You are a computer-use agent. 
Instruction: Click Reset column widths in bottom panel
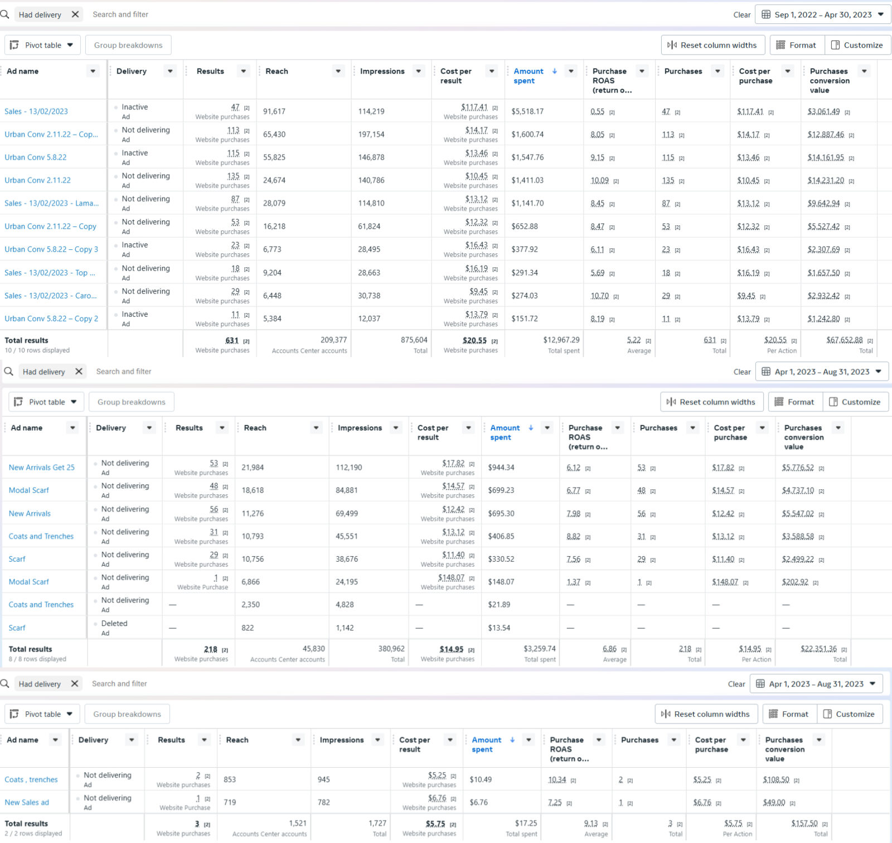706,714
